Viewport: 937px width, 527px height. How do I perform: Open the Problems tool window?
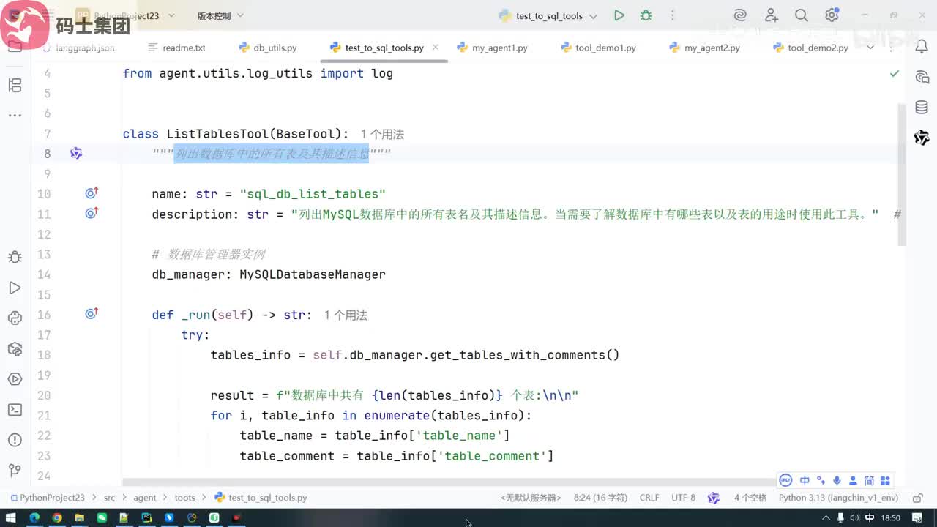[x=15, y=440]
